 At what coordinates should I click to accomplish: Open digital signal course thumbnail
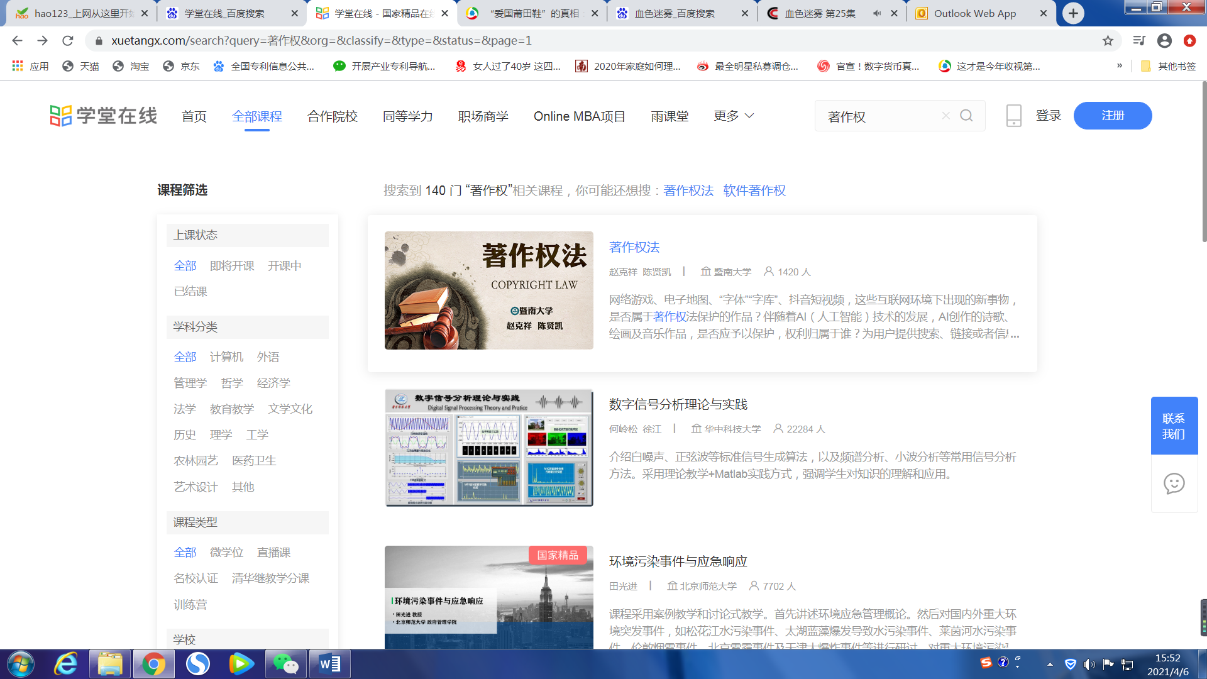click(x=489, y=448)
